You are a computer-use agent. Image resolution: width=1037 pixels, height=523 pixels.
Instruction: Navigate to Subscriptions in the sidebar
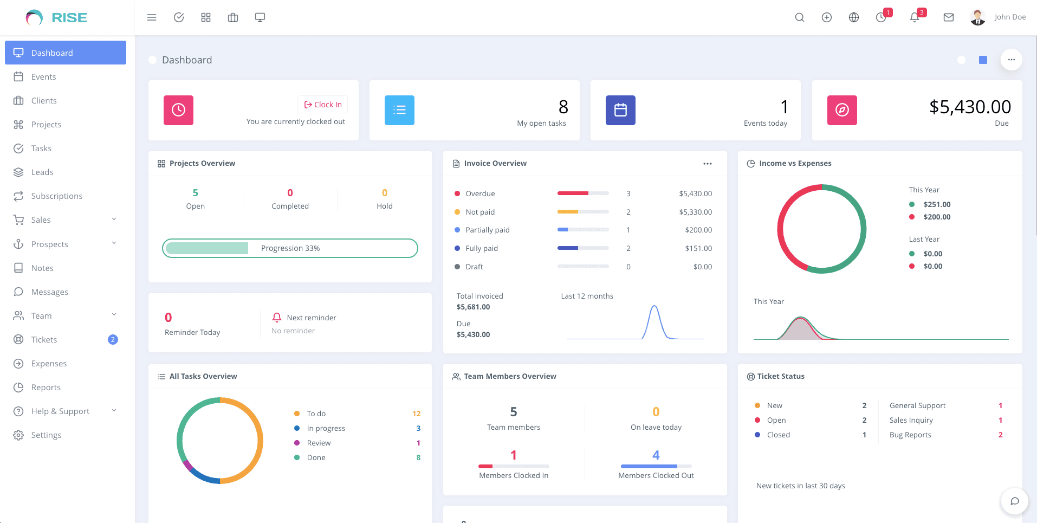(56, 196)
